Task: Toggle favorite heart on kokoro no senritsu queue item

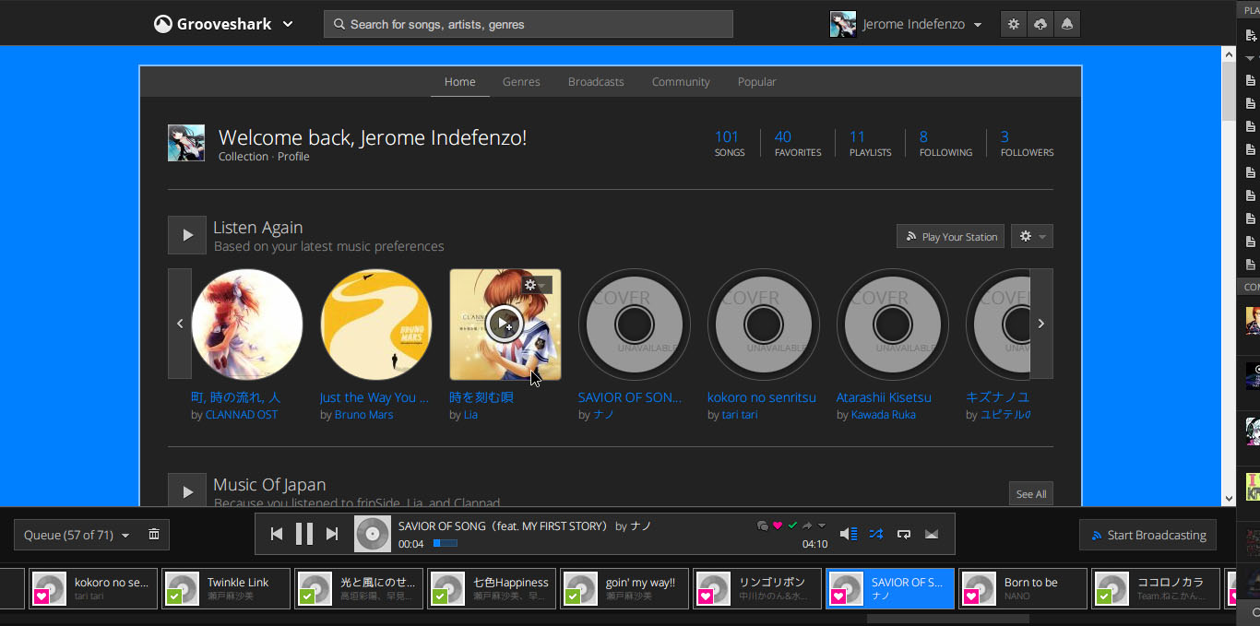Action: pos(42,597)
